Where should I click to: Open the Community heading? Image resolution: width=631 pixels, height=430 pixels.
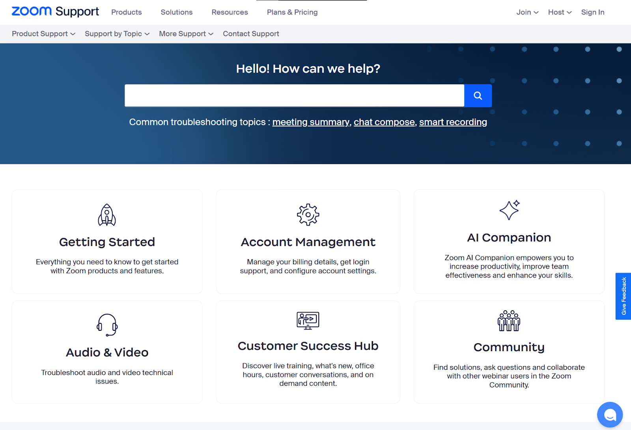[509, 347]
